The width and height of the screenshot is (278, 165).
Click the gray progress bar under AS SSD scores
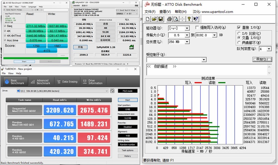[30, 55]
